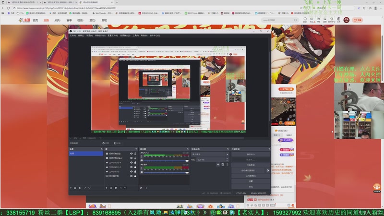This screenshot has width=384, height=216.
Task: Toggle visibility of video capture device 2
Action: coord(131,158)
